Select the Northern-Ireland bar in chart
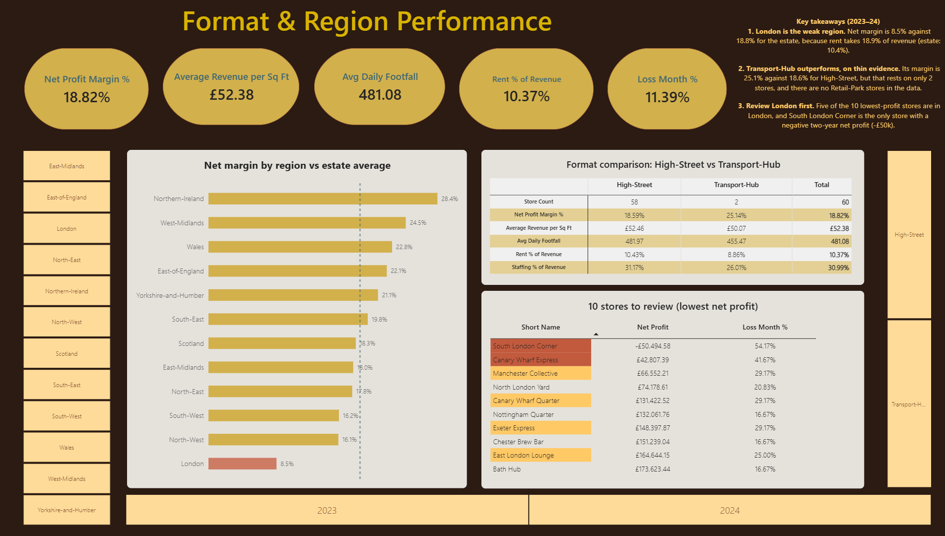Image resolution: width=945 pixels, height=536 pixels. (323, 199)
